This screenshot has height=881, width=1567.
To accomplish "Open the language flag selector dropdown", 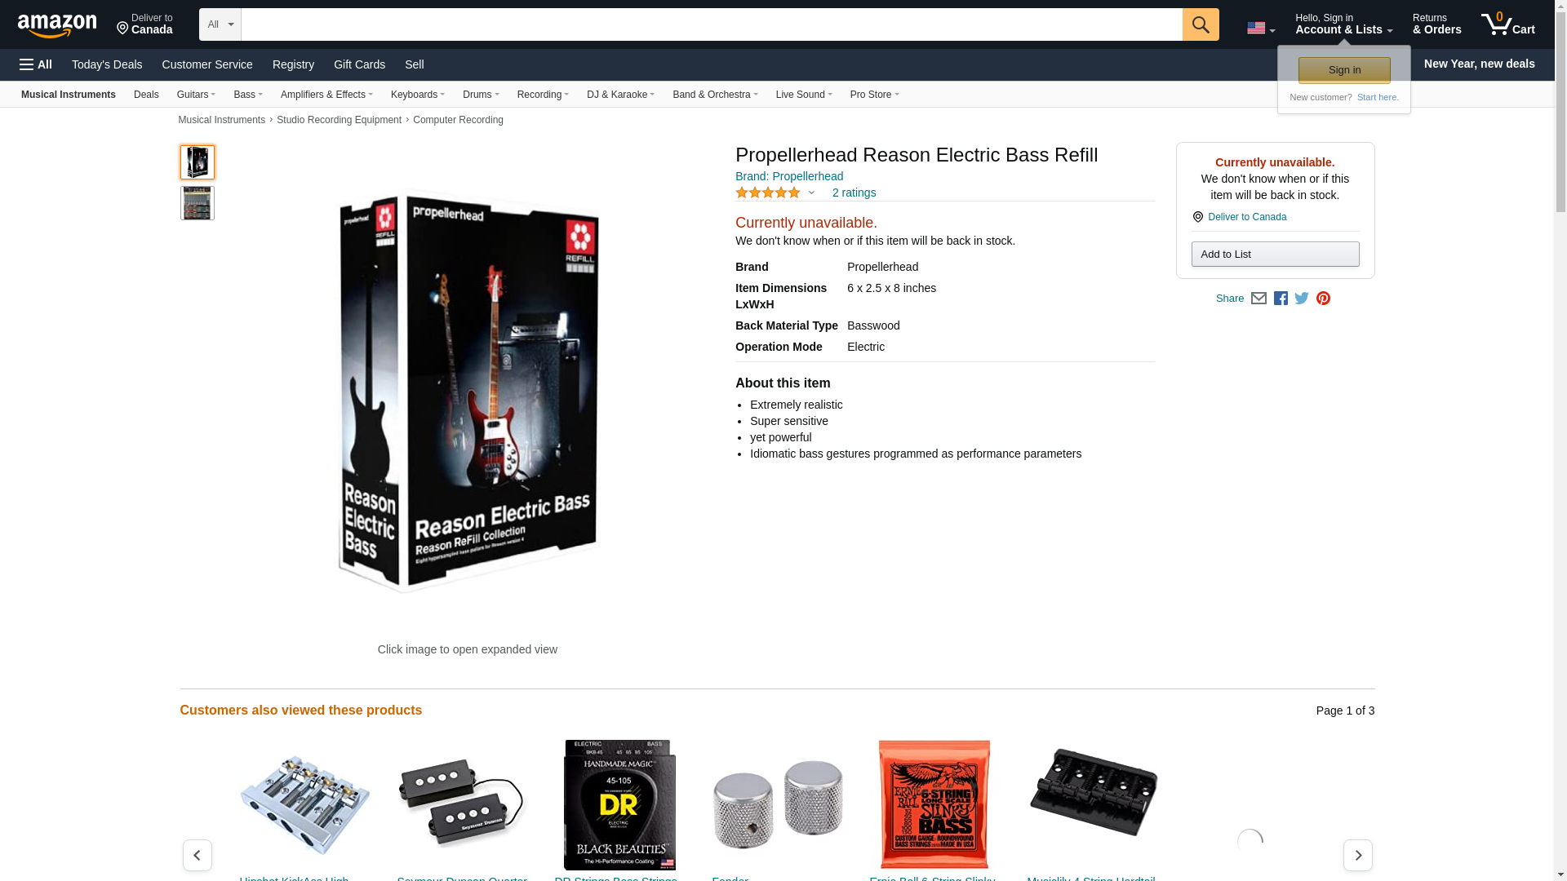I will 1260,28.
